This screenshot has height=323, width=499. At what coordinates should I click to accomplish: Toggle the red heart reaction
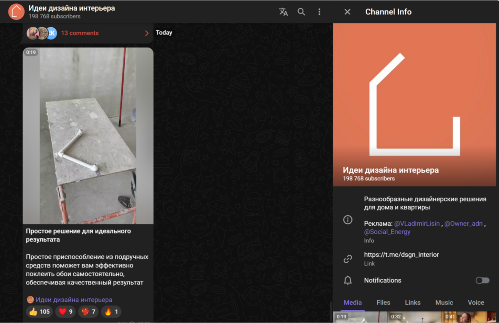(65, 312)
